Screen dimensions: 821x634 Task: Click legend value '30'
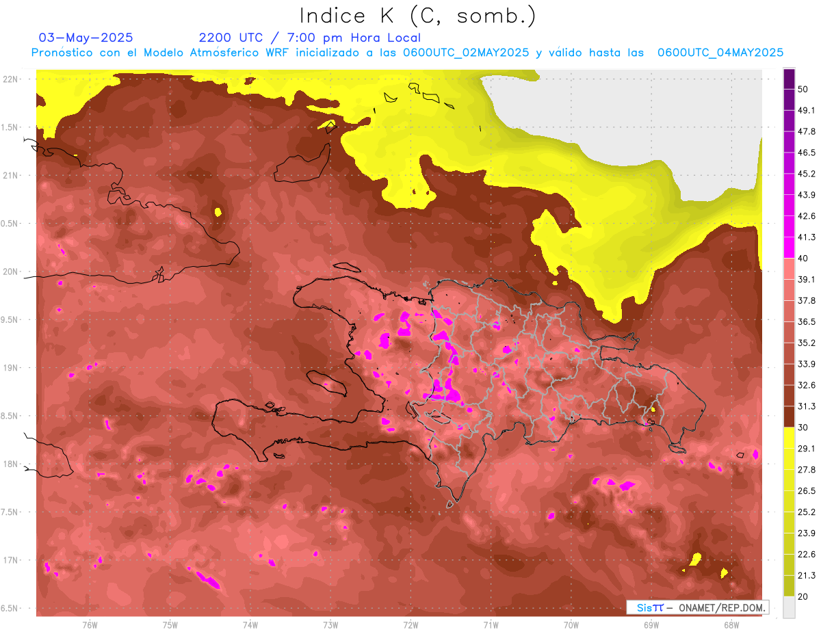[x=803, y=427]
